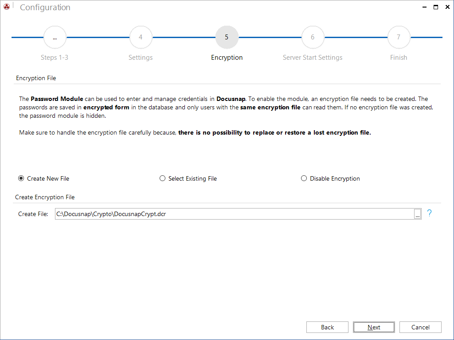This screenshot has height=340, width=454.
Task: Click the step 5 Encryption circle
Action: 227,37
